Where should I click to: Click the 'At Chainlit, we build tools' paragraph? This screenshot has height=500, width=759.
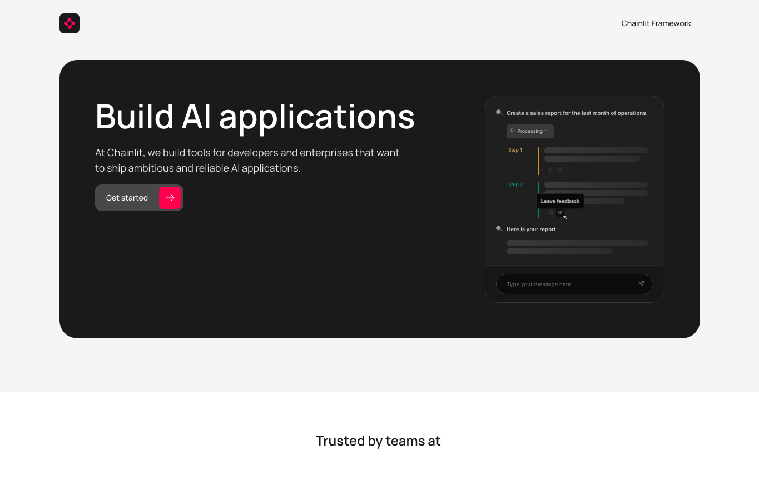(x=247, y=160)
